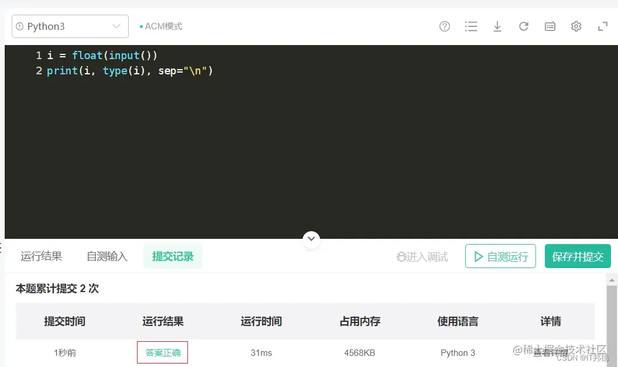Image resolution: width=618 pixels, height=367 pixels.
Task: Open details of the 答案正确 result
Action: 162,352
